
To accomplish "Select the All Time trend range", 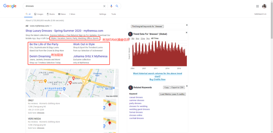I will click(155, 38).
